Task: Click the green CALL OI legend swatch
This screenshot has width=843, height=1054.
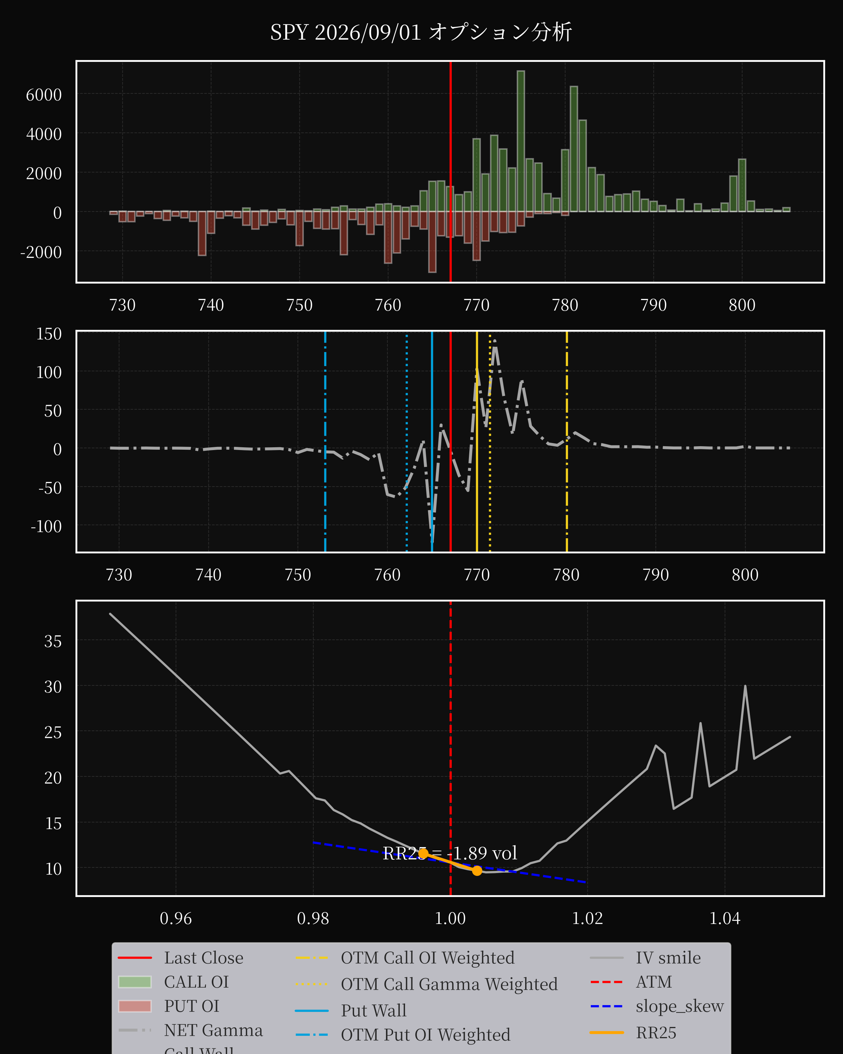Action: (x=135, y=982)
